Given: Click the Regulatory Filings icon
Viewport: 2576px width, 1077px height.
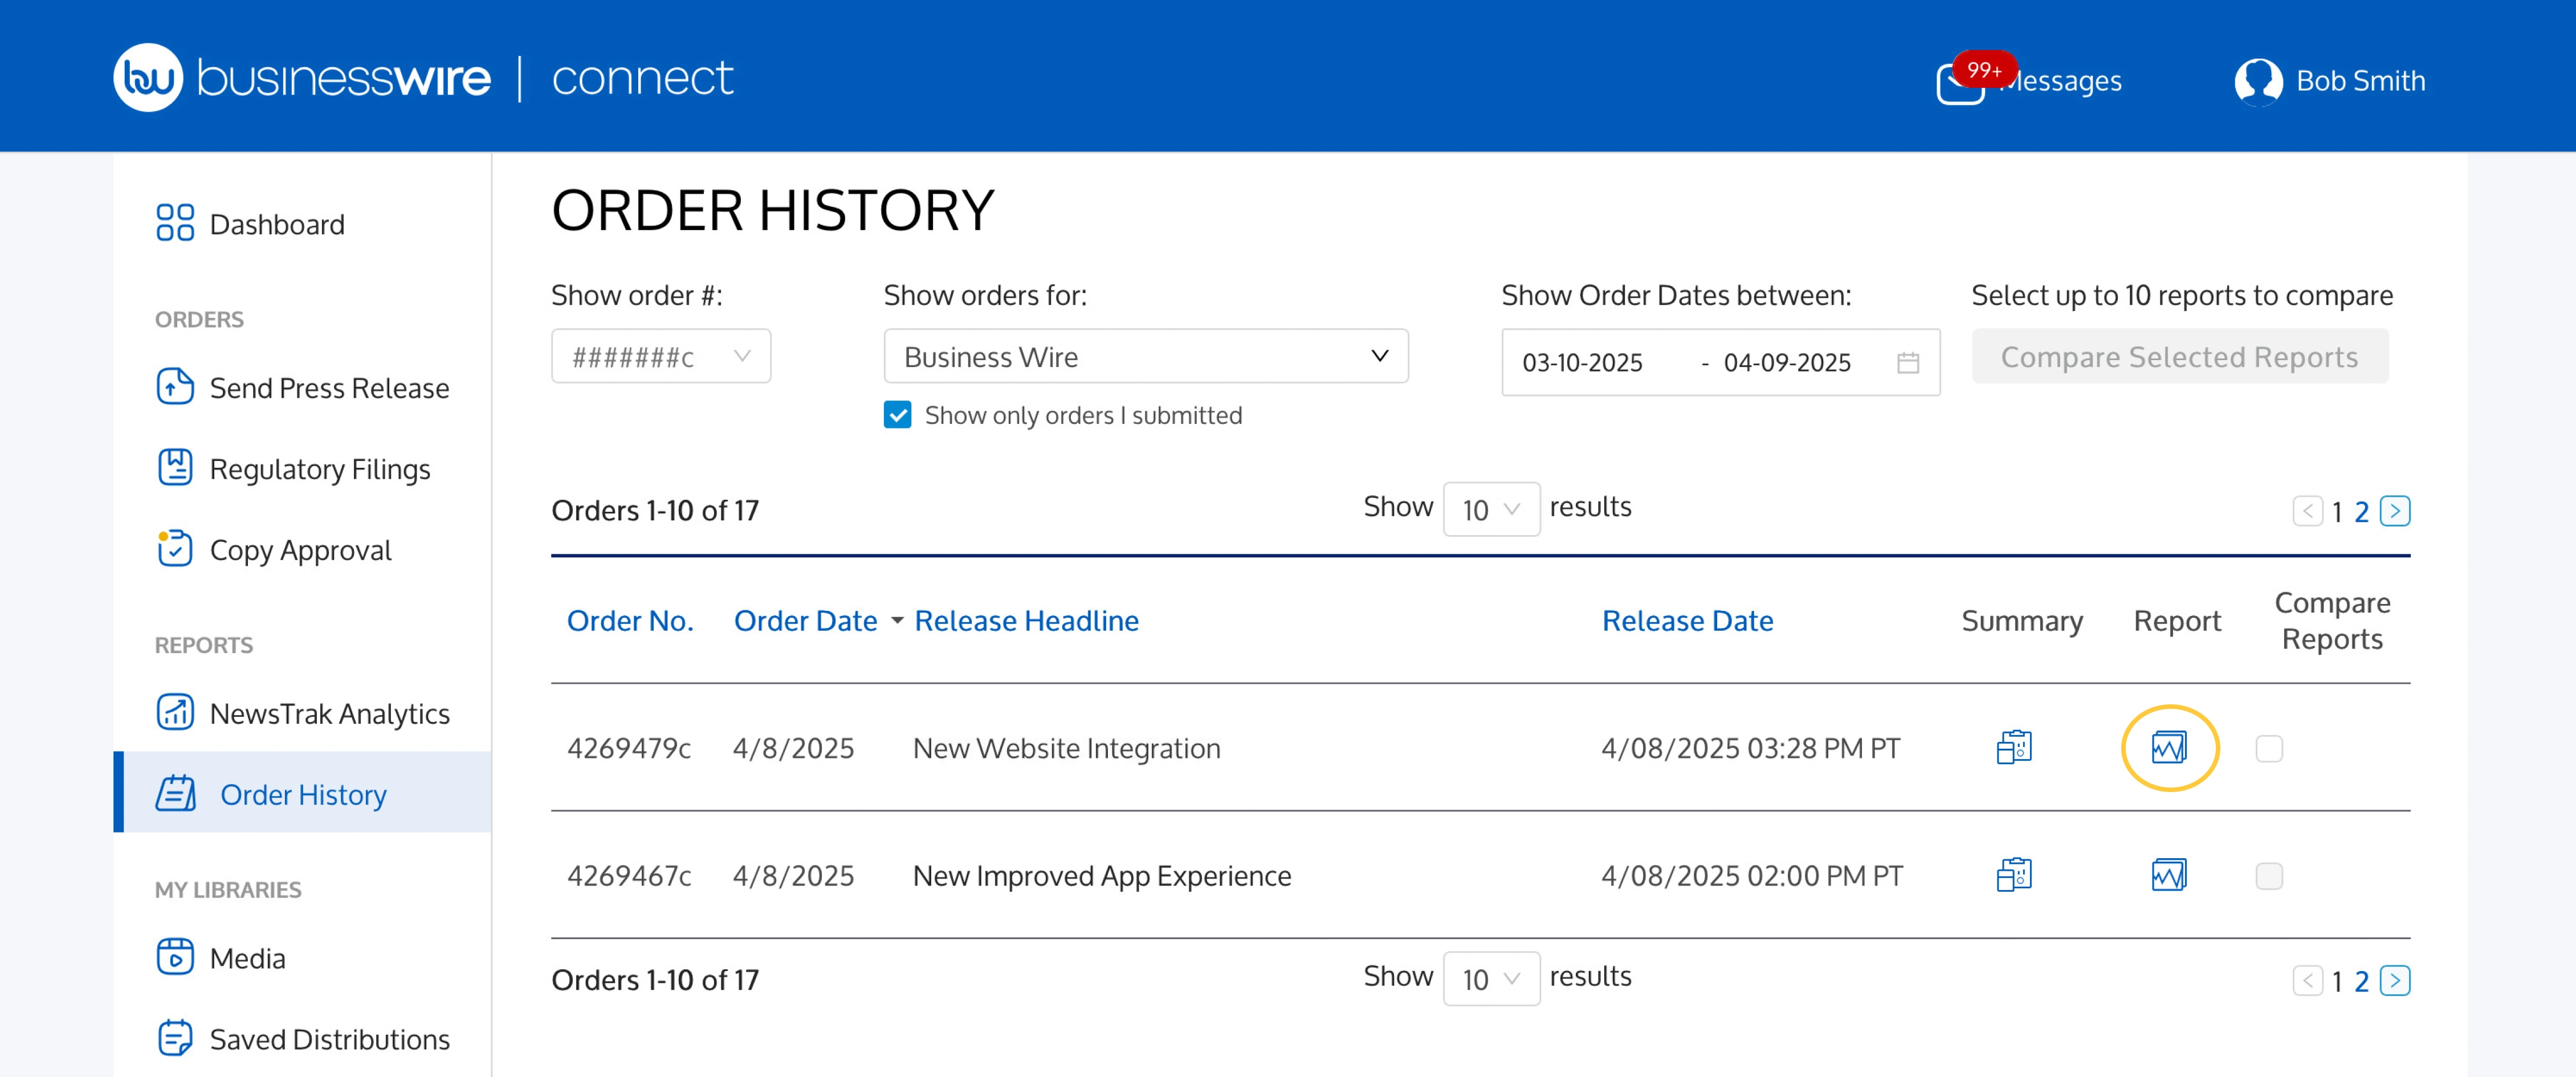Looking at the screenshot, I should pos(175,467).
